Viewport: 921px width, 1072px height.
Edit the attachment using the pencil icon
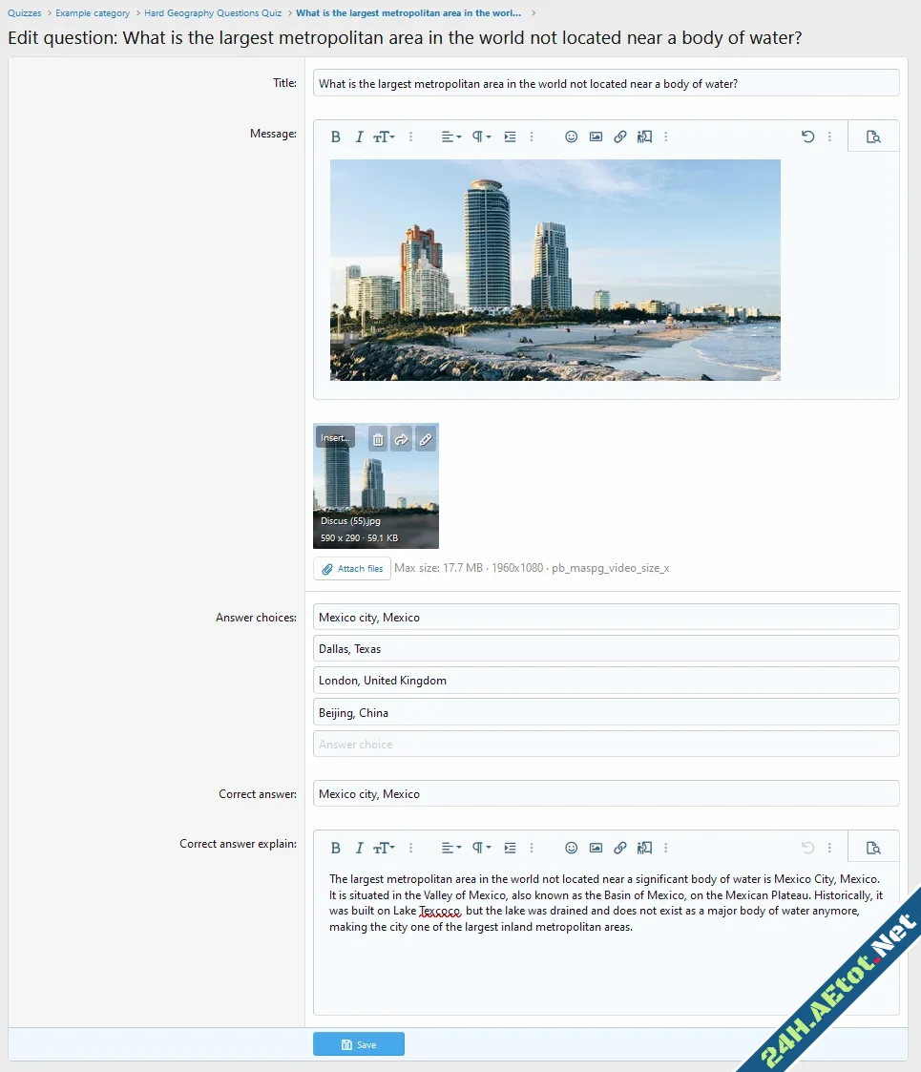[x=426, y=438]
